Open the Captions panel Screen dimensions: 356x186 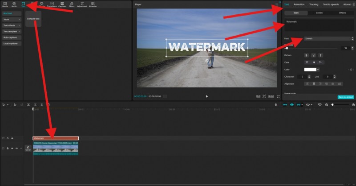[x=62, y=4]
